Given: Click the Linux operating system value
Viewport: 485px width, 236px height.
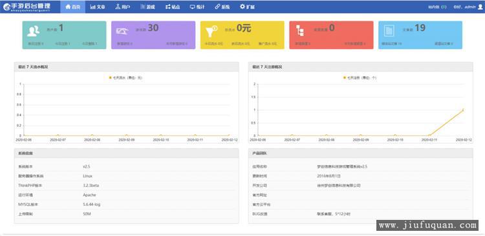Looking at the screenshot, I should coord(87,176).
